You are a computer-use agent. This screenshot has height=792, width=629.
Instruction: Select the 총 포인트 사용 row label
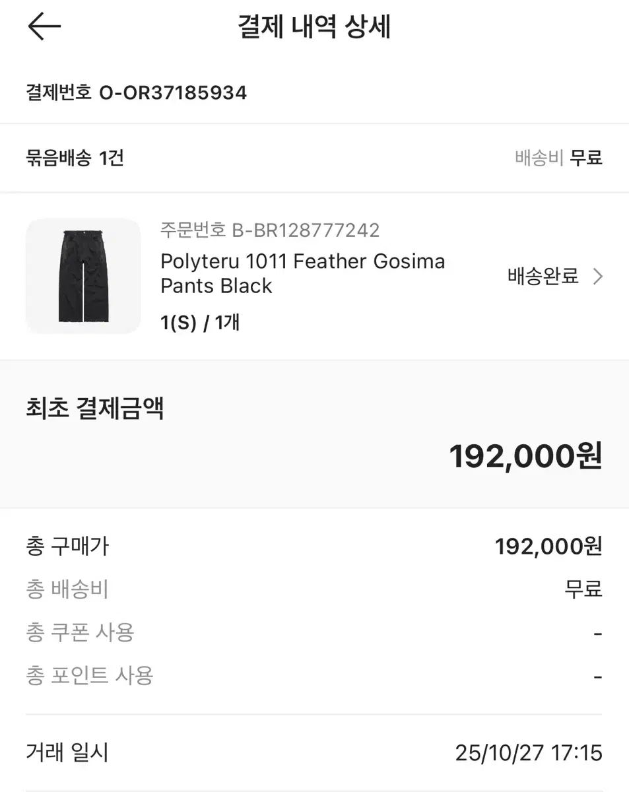pos(90,675)
